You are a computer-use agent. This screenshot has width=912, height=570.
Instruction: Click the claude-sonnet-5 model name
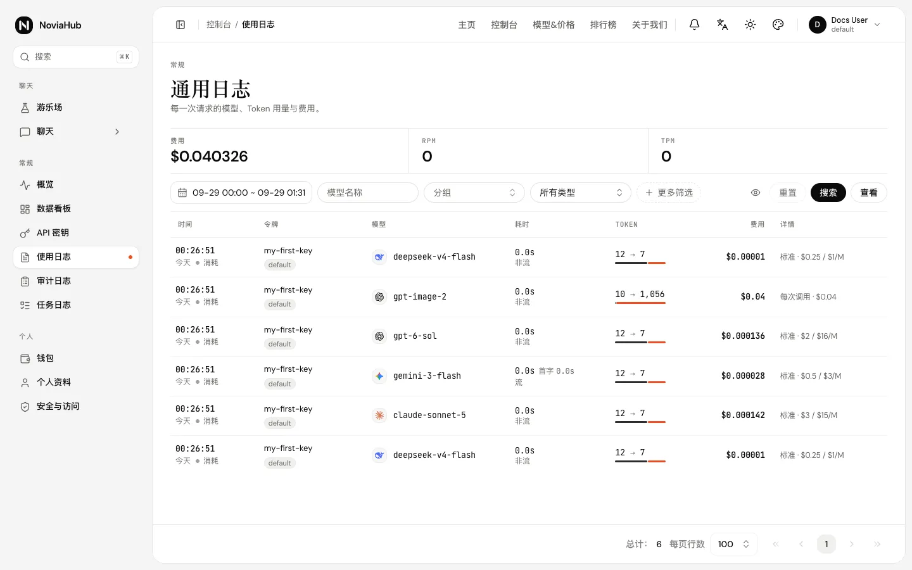point(429,415)
